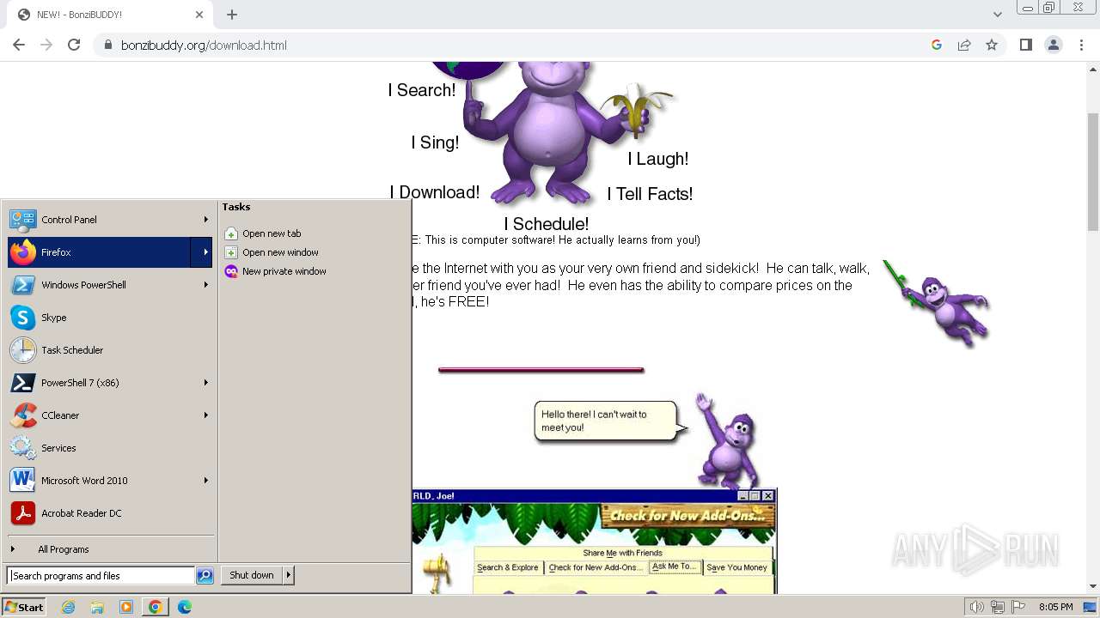The image size is (1100, 618).
Task: Toggle Chrome side panel
Action: (1025, 45)
